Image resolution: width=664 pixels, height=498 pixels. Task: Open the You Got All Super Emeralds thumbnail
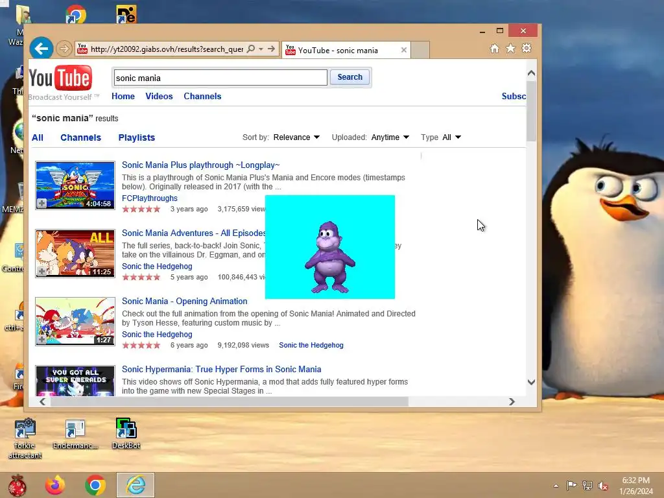(x=75, y=381)
